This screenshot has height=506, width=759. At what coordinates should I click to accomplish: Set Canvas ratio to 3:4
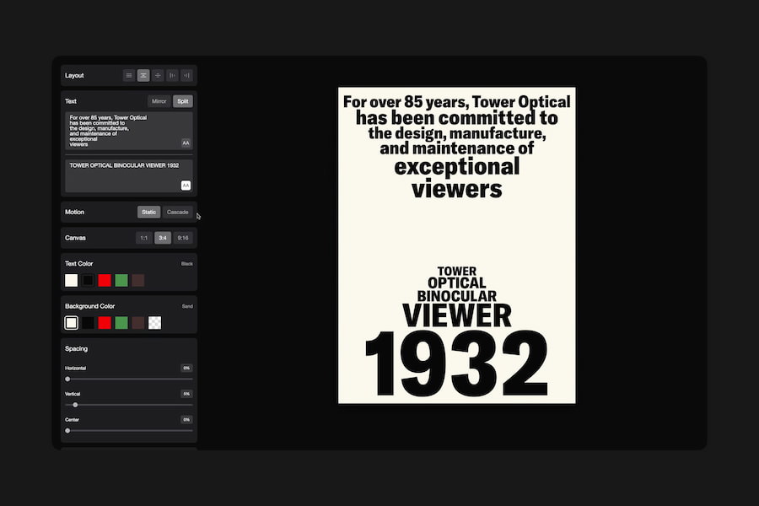[163, 238]
